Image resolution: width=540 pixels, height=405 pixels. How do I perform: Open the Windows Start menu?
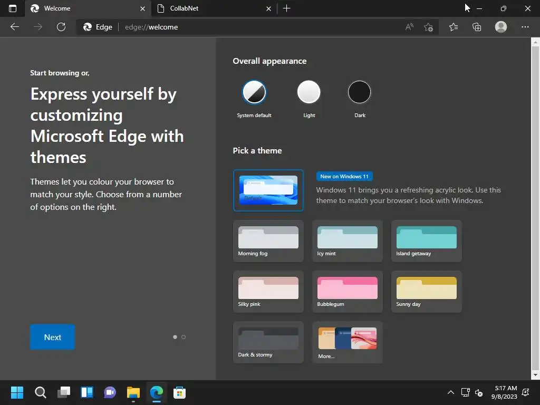[x=17, y=392]
